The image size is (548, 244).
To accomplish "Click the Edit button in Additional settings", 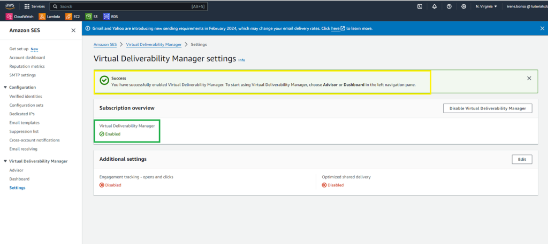I will tap(522, 159).
